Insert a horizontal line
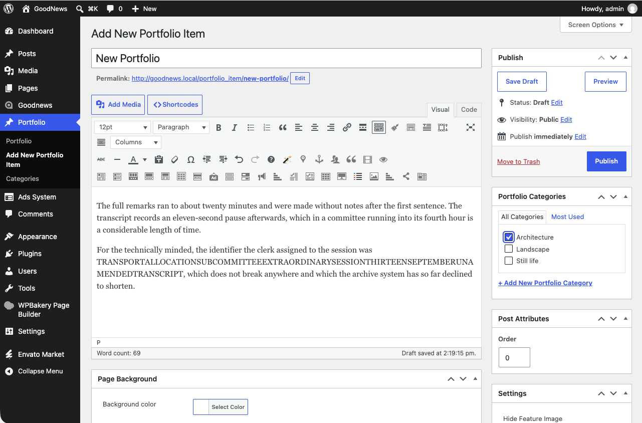The image size is (642, 423). pyautogui.click(x=117, y=159)
